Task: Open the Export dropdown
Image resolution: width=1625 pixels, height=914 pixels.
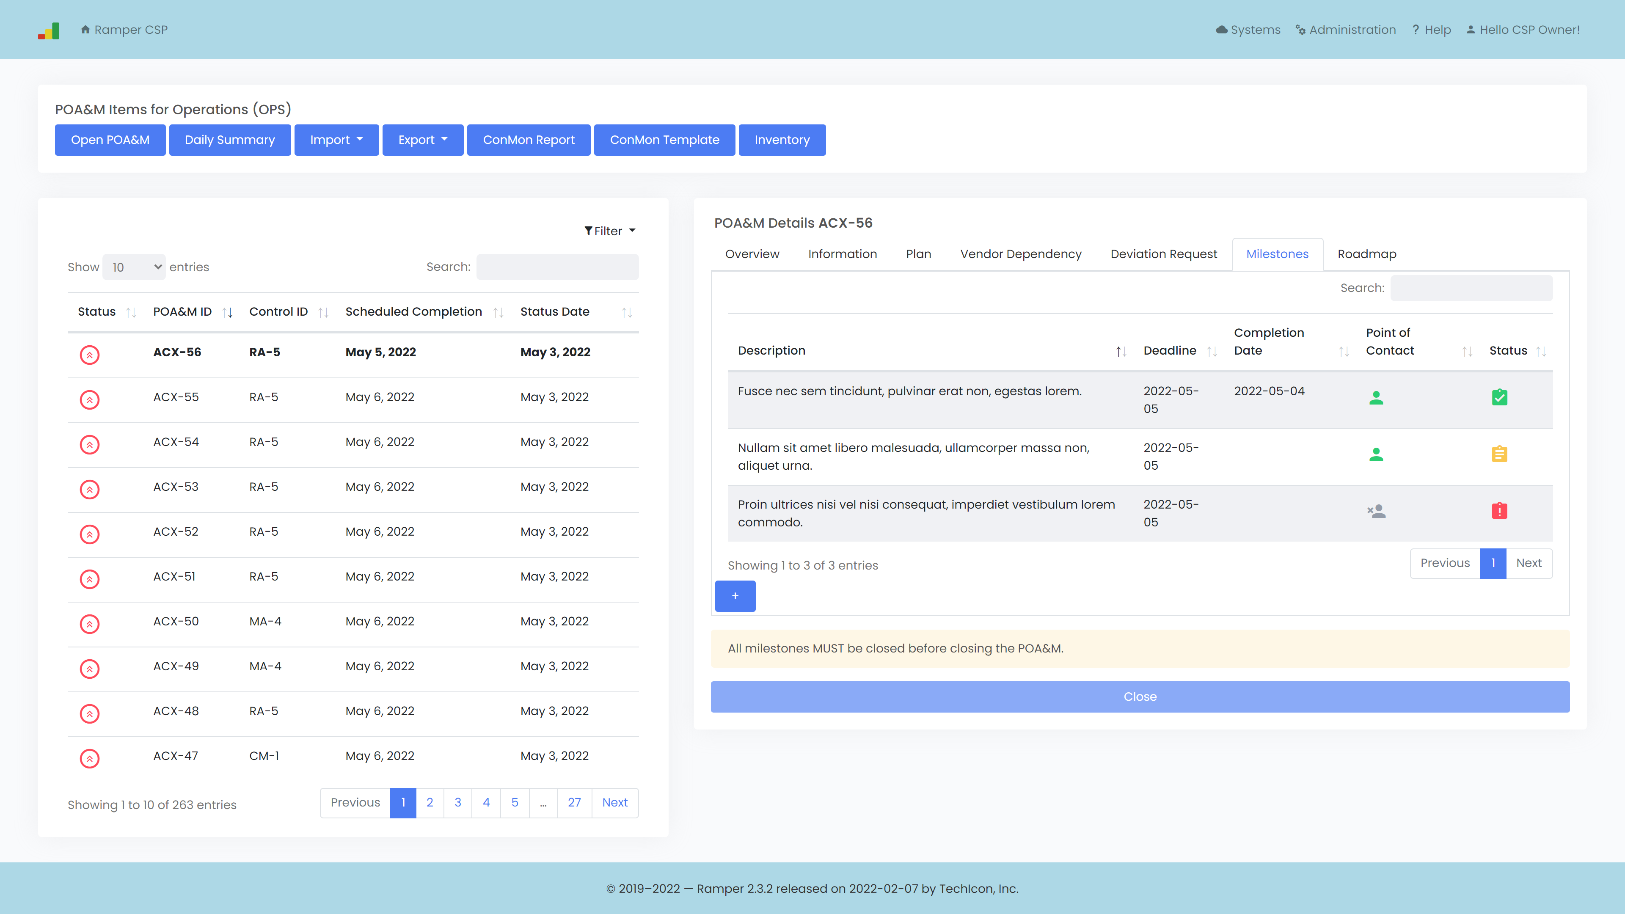Action: coord(423,139)
